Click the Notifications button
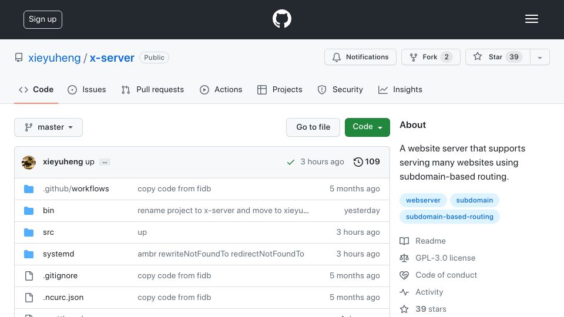The image size is (564, 317). 360,57
